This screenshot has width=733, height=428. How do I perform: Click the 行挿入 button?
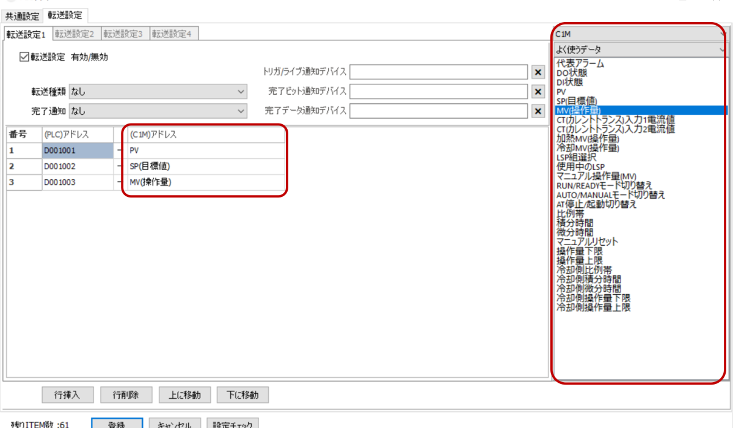(x=67, y=394)
